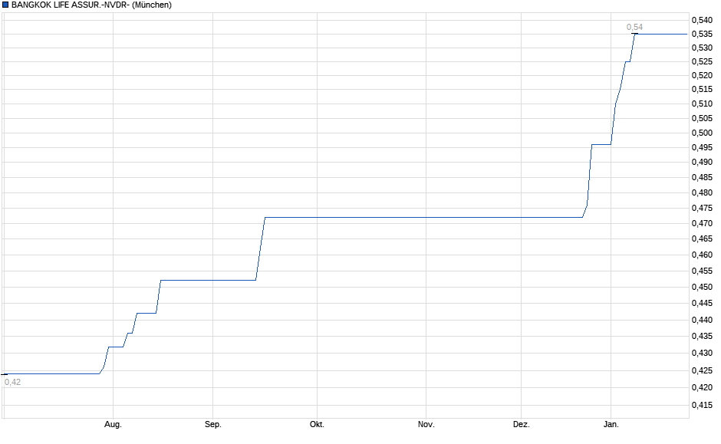This screenshot has width=721, height=444.
Task: Select the Okt. axis label
Action: click(318, 423)
